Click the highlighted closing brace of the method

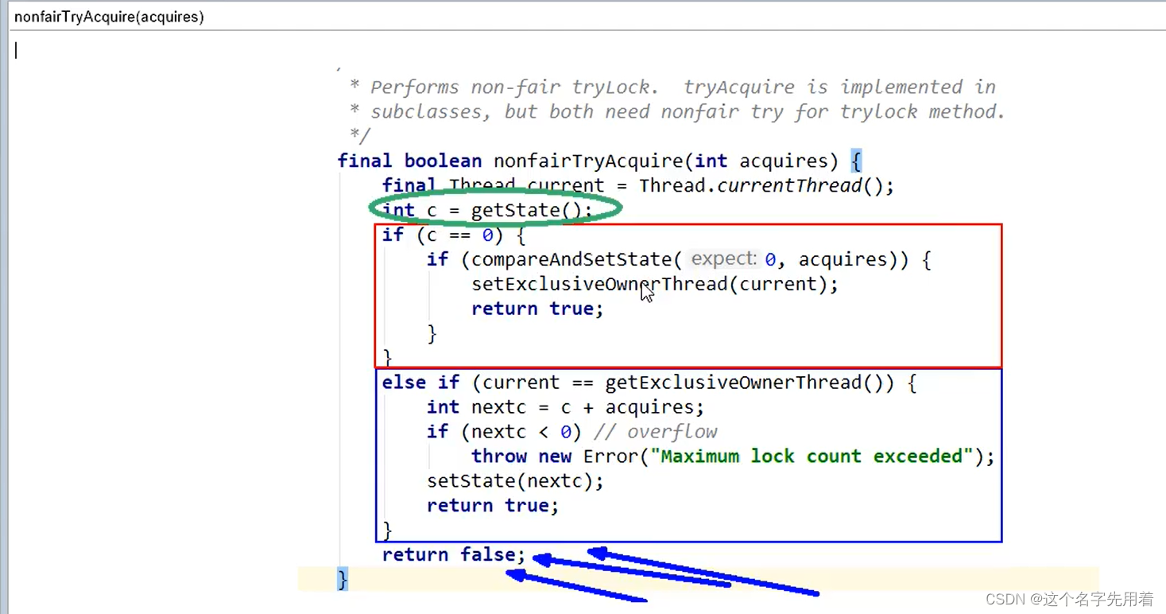(x=343, y=580)
